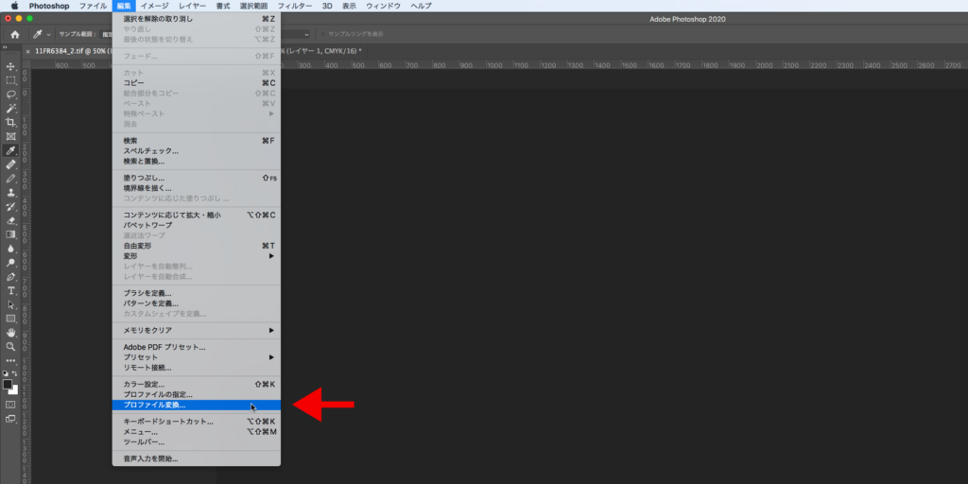Screen dimensions: 968x484
Task: Select the Pen tool
Action: [10, 277]
